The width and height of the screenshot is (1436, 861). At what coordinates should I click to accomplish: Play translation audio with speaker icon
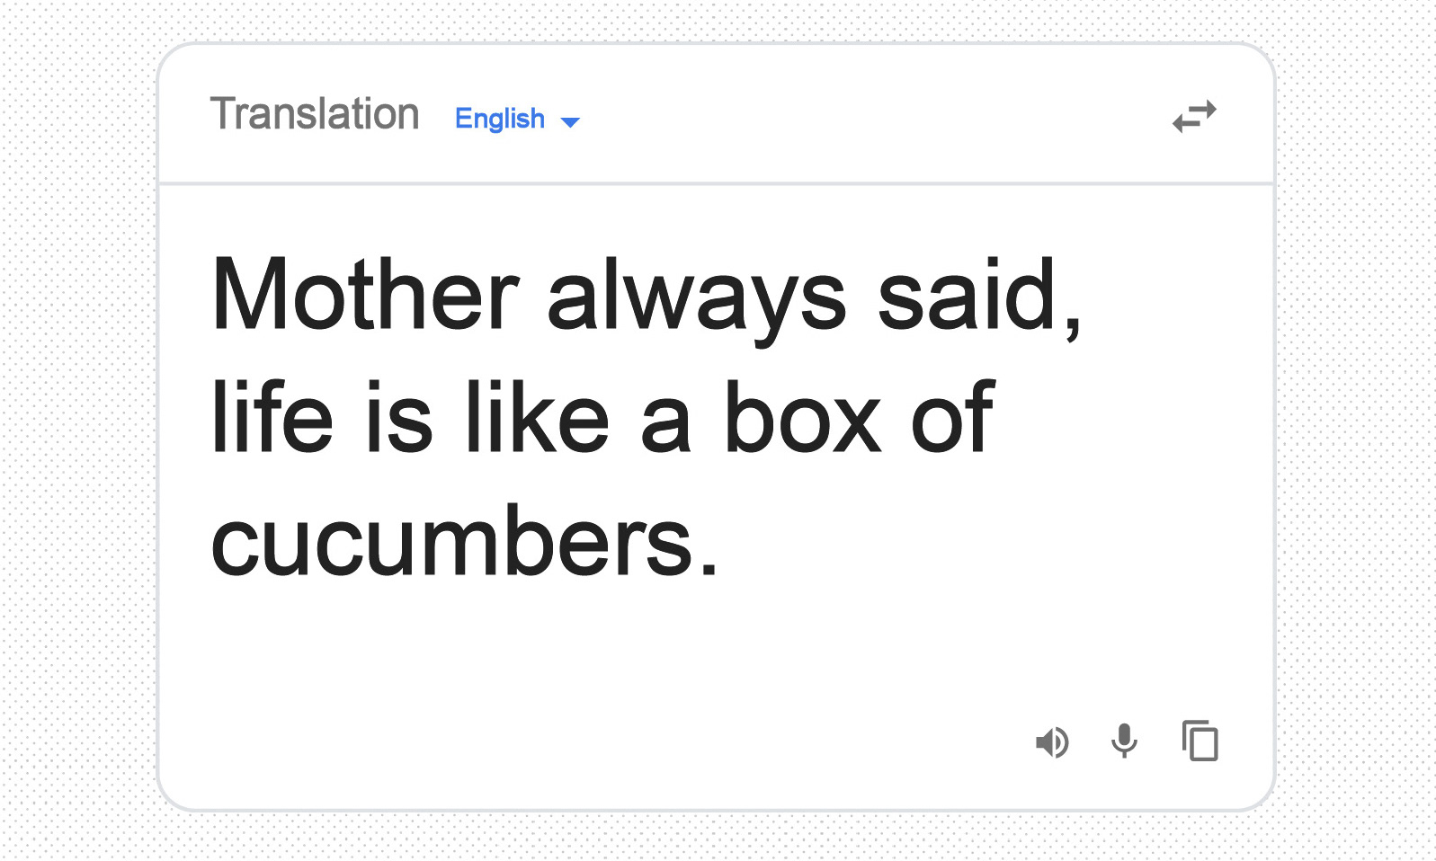1052,742
